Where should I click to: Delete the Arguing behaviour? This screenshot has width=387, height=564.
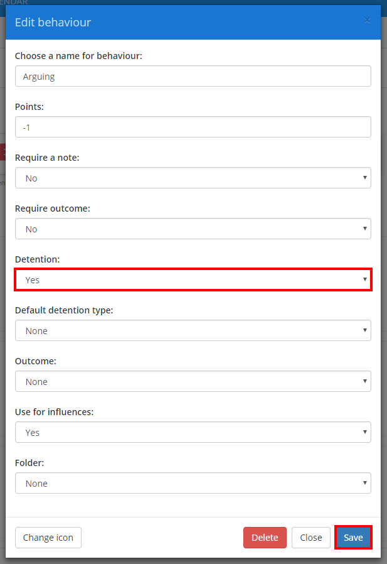(265, 537)
